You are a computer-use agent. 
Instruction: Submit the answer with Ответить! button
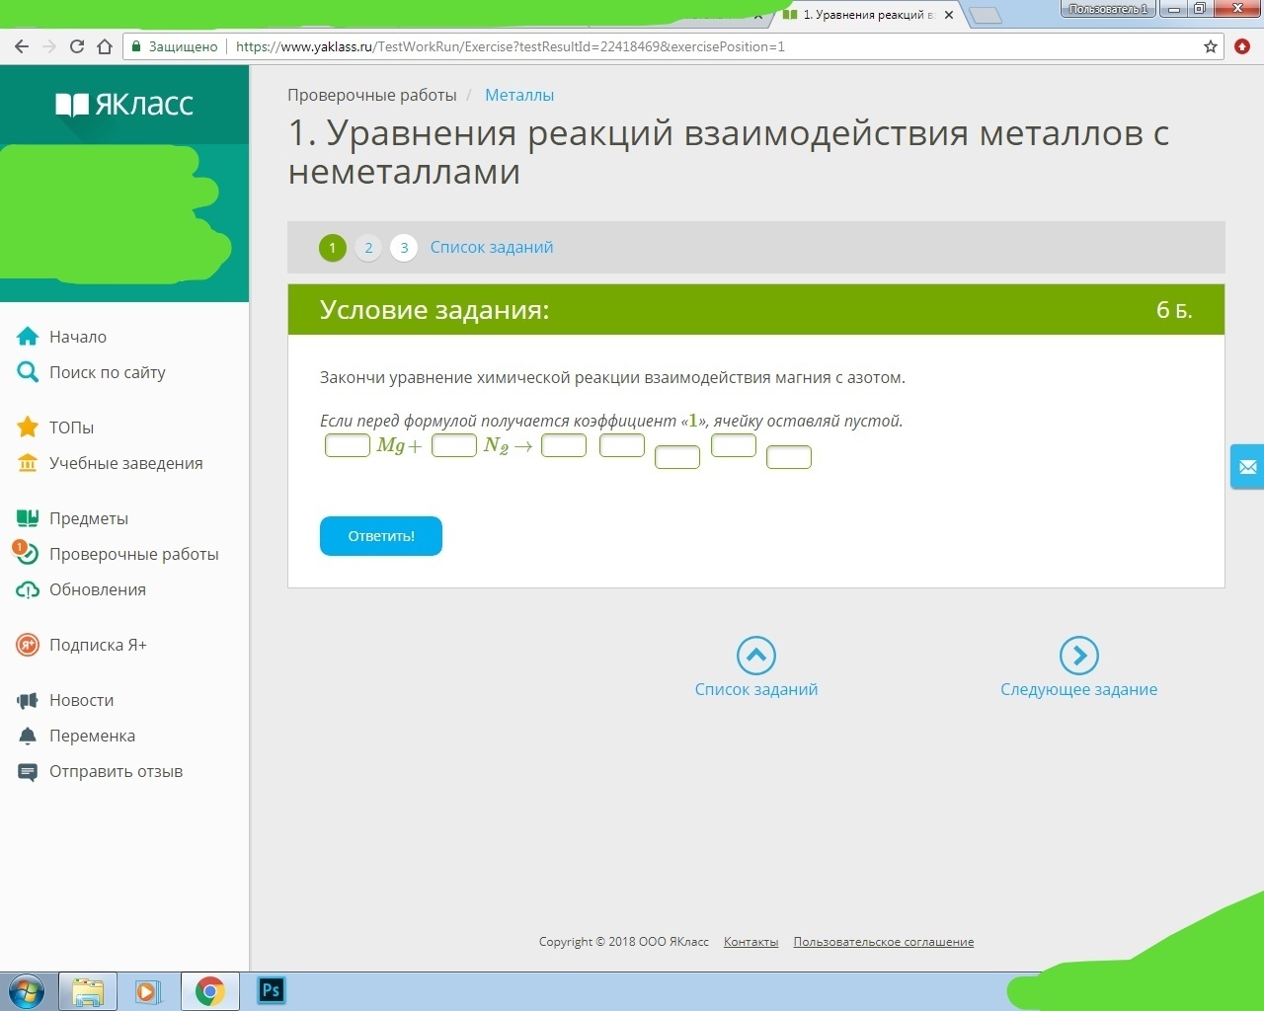pyautogui.click(x=381, y=536)
